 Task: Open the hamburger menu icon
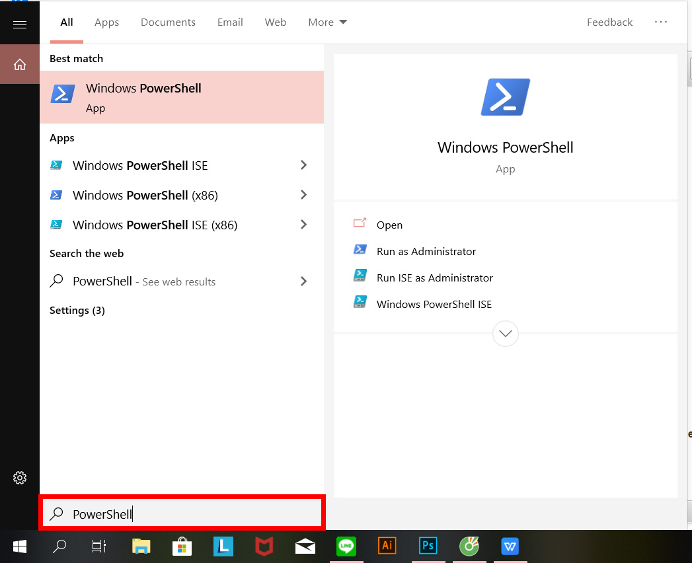click(x=20, y=25)
